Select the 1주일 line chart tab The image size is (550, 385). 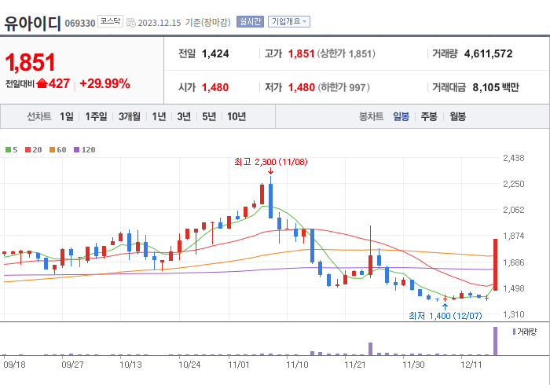click(x=96, y=116)
